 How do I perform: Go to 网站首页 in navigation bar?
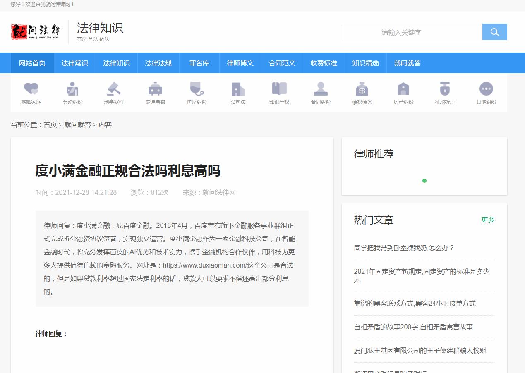(x=32, y=63)
